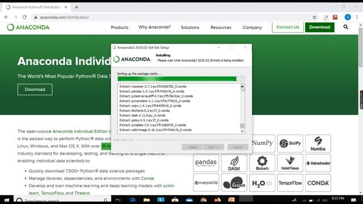Click the HoloViews package logo tile
The image size is (363, 204).
[x=290, y=163]
